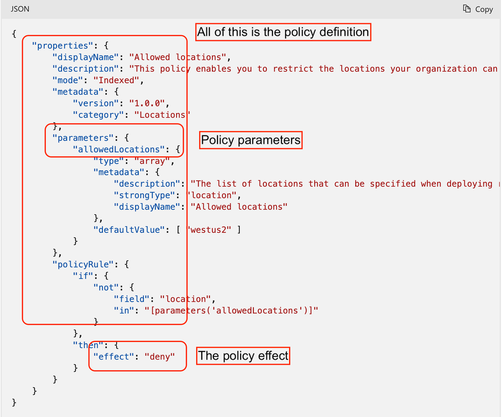Screen dimensions: 504x417
Task: Select the "deny" effect value
Action: [x=160, y=357]
